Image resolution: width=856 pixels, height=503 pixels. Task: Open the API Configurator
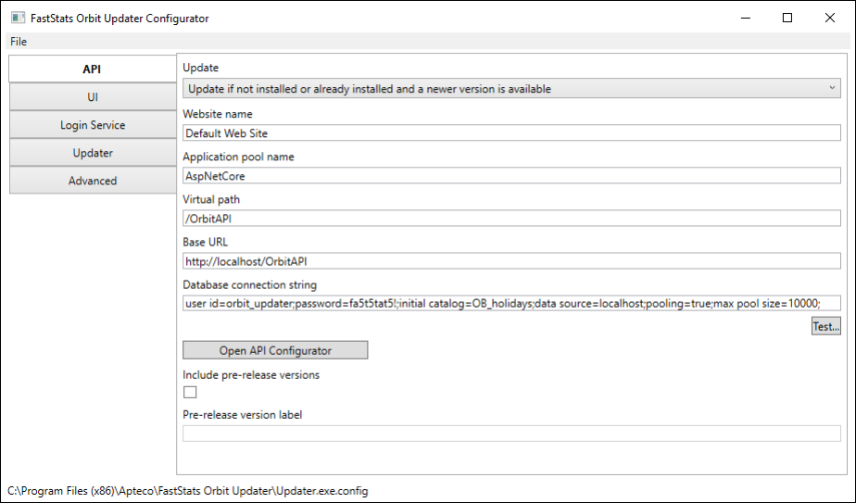275,351
